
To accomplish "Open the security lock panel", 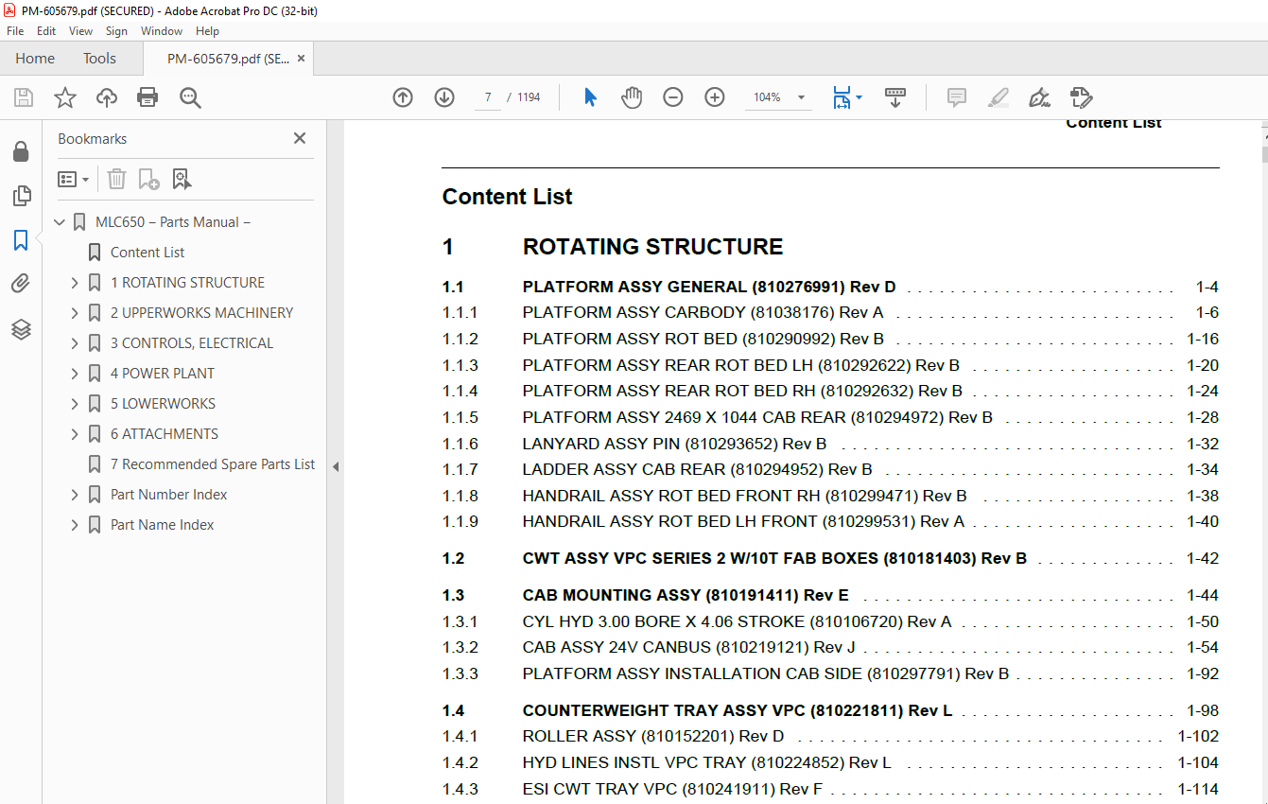I will 21,151.
